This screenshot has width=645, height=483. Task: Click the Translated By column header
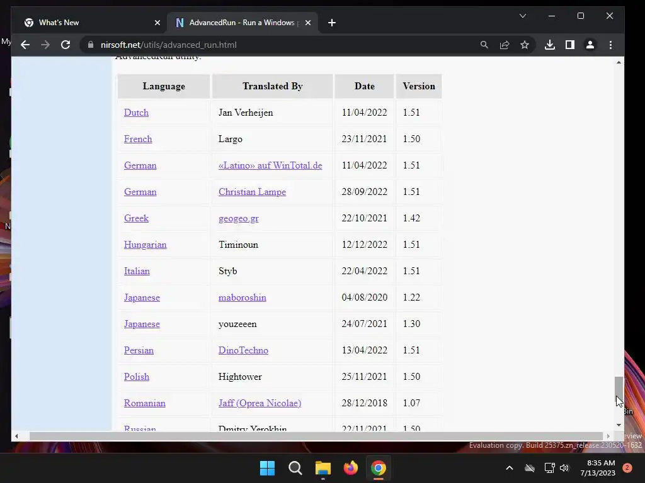point(272,86)
